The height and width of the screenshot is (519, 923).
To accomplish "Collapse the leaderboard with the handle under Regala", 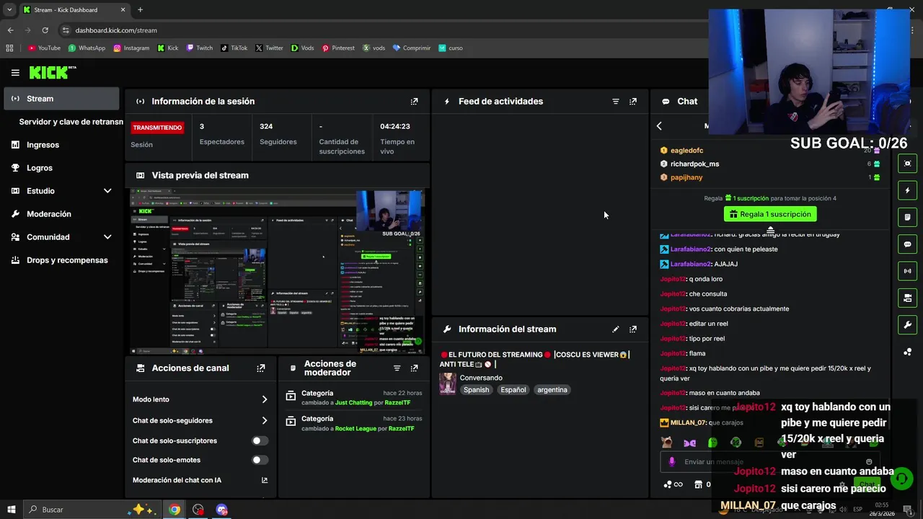I will 770,230.
